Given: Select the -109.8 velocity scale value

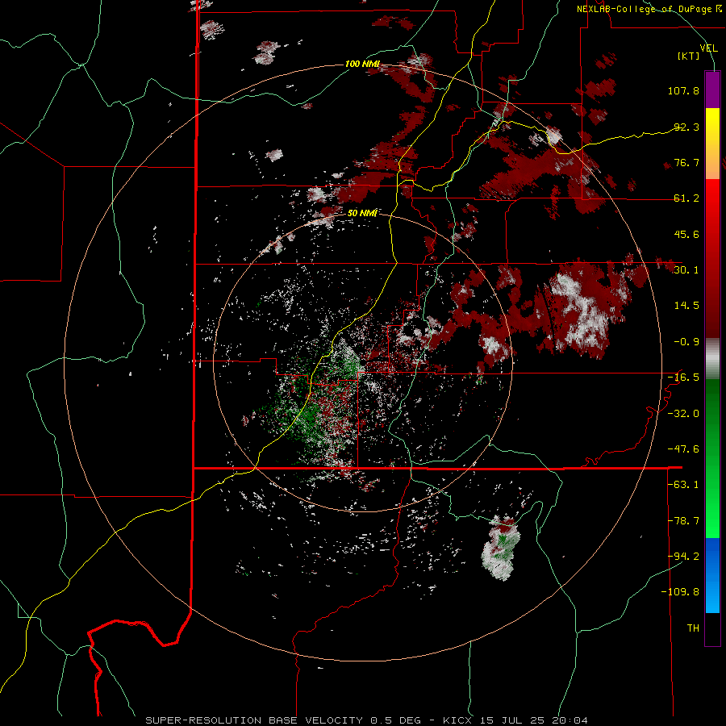Looking at the screenshot, I should [681, 592].
